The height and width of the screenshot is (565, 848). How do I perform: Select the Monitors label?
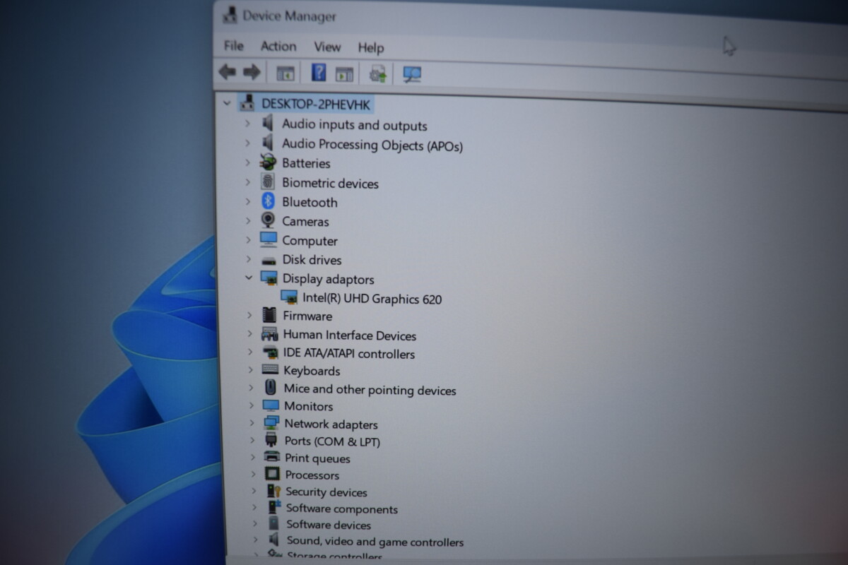(309, 406)
